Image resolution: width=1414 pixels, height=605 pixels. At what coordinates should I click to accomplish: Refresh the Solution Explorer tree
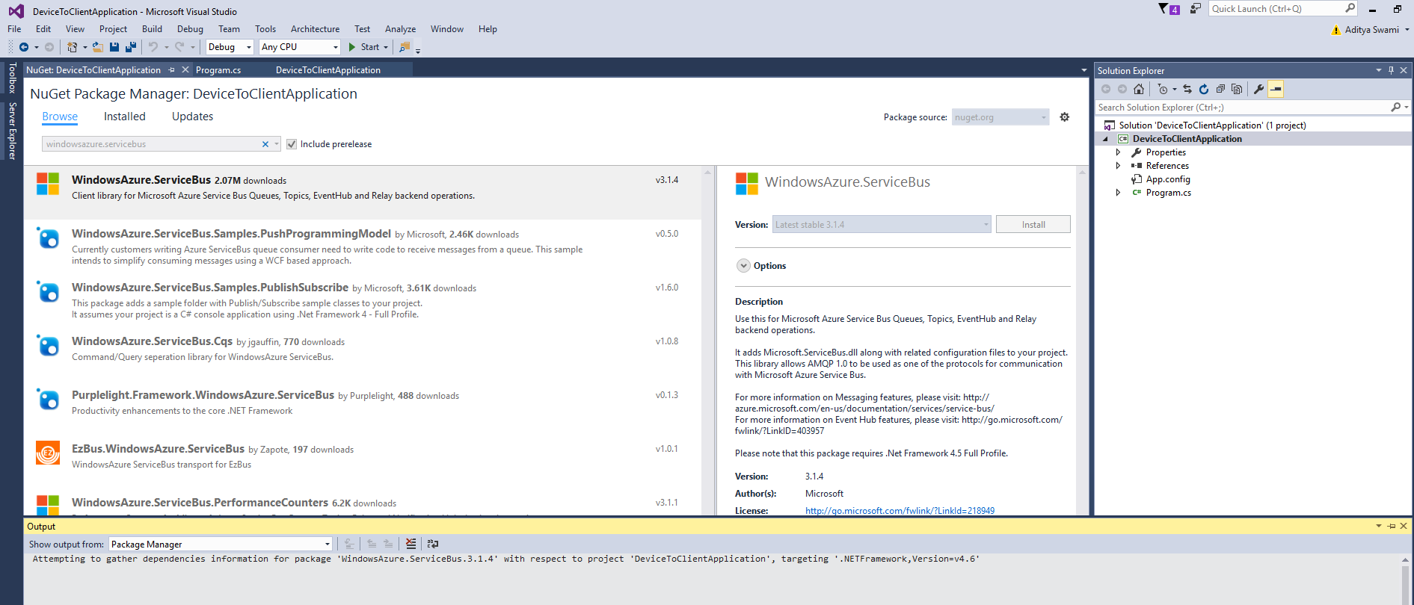tap(1204, 89)
